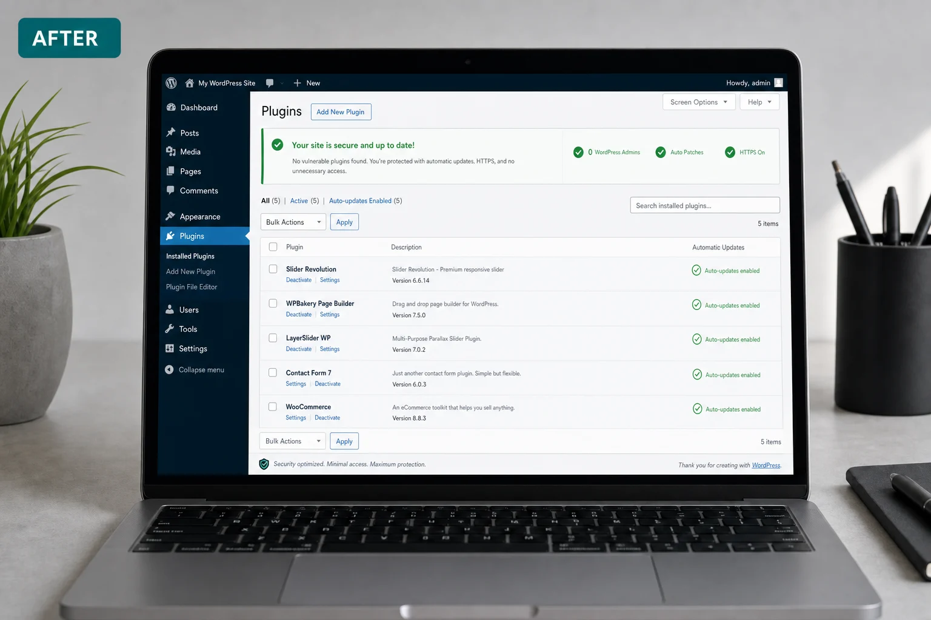
Task: Click the top Apply button
Action: [344, 222]
